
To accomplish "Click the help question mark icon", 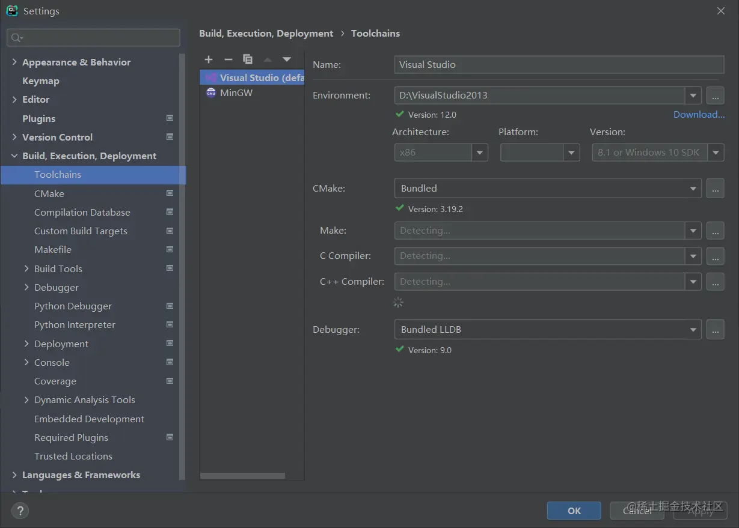I will pyautogui.click(x=20, y=511).
